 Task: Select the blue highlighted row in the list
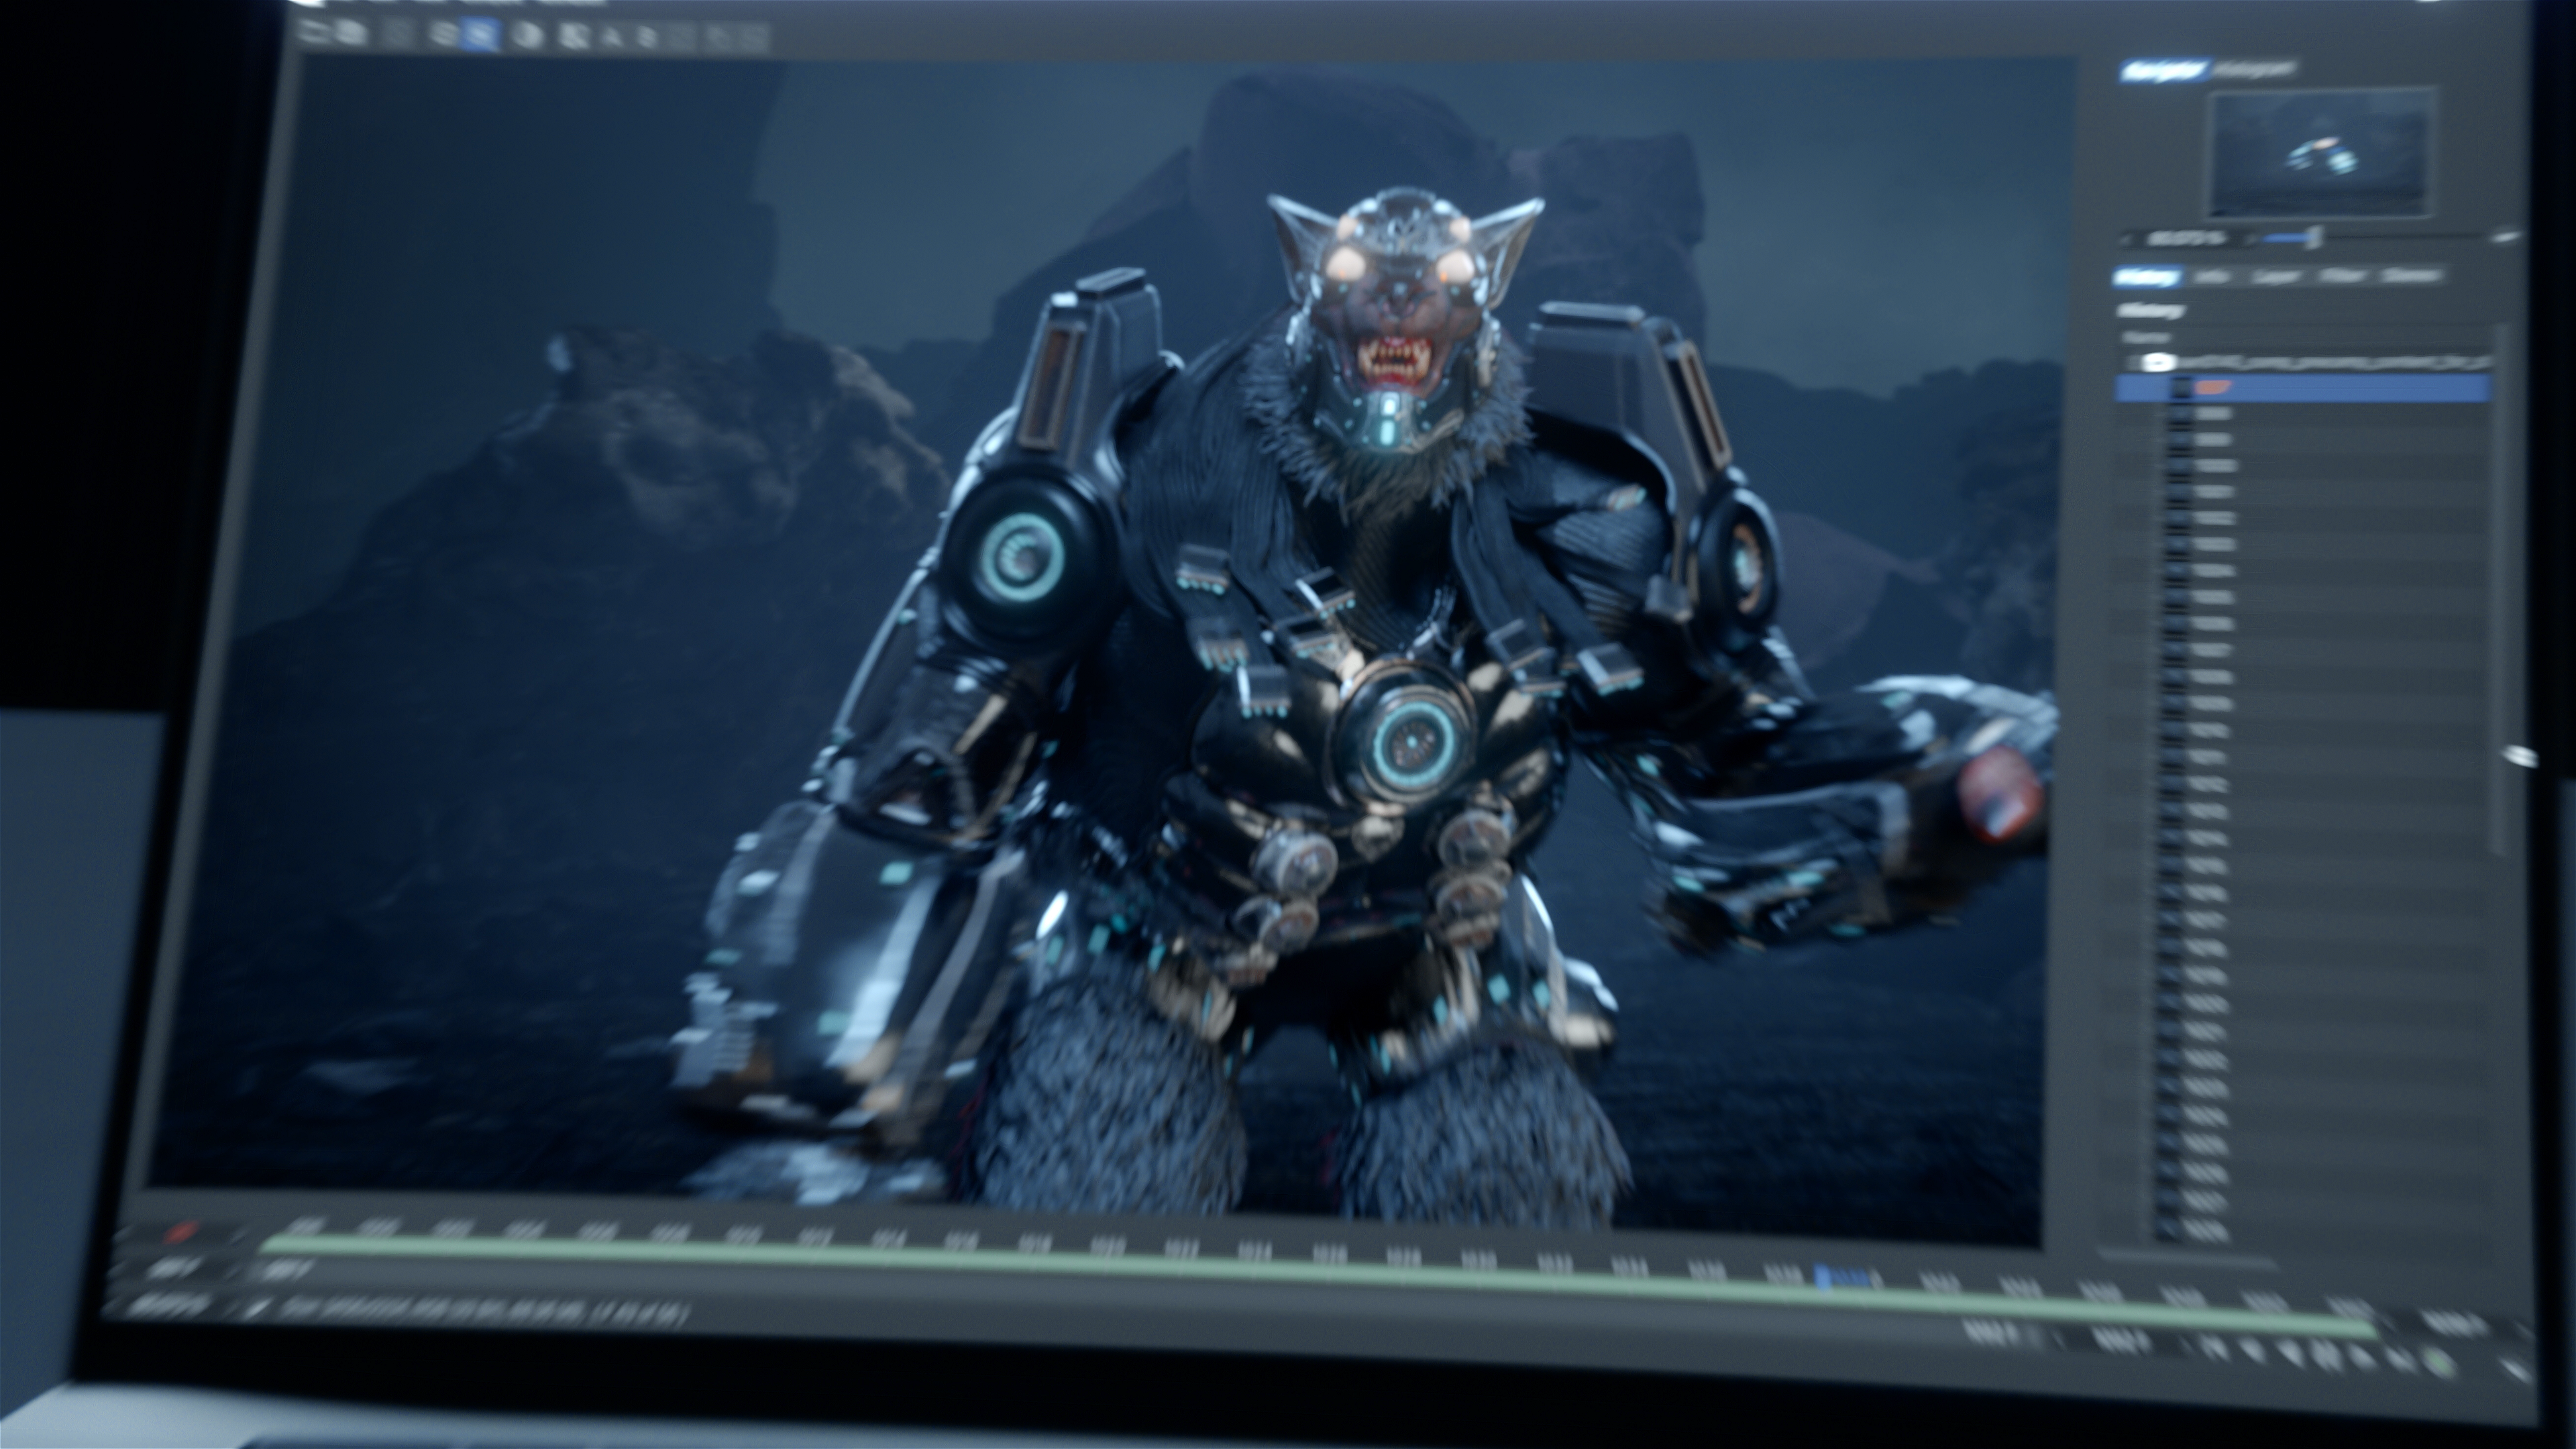pos(2303,388)
